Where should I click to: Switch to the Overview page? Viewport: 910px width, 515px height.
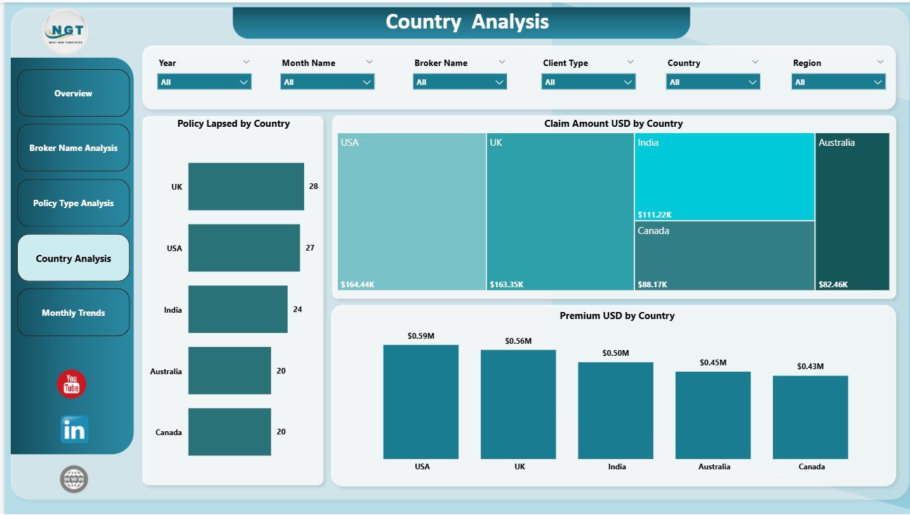73,93
